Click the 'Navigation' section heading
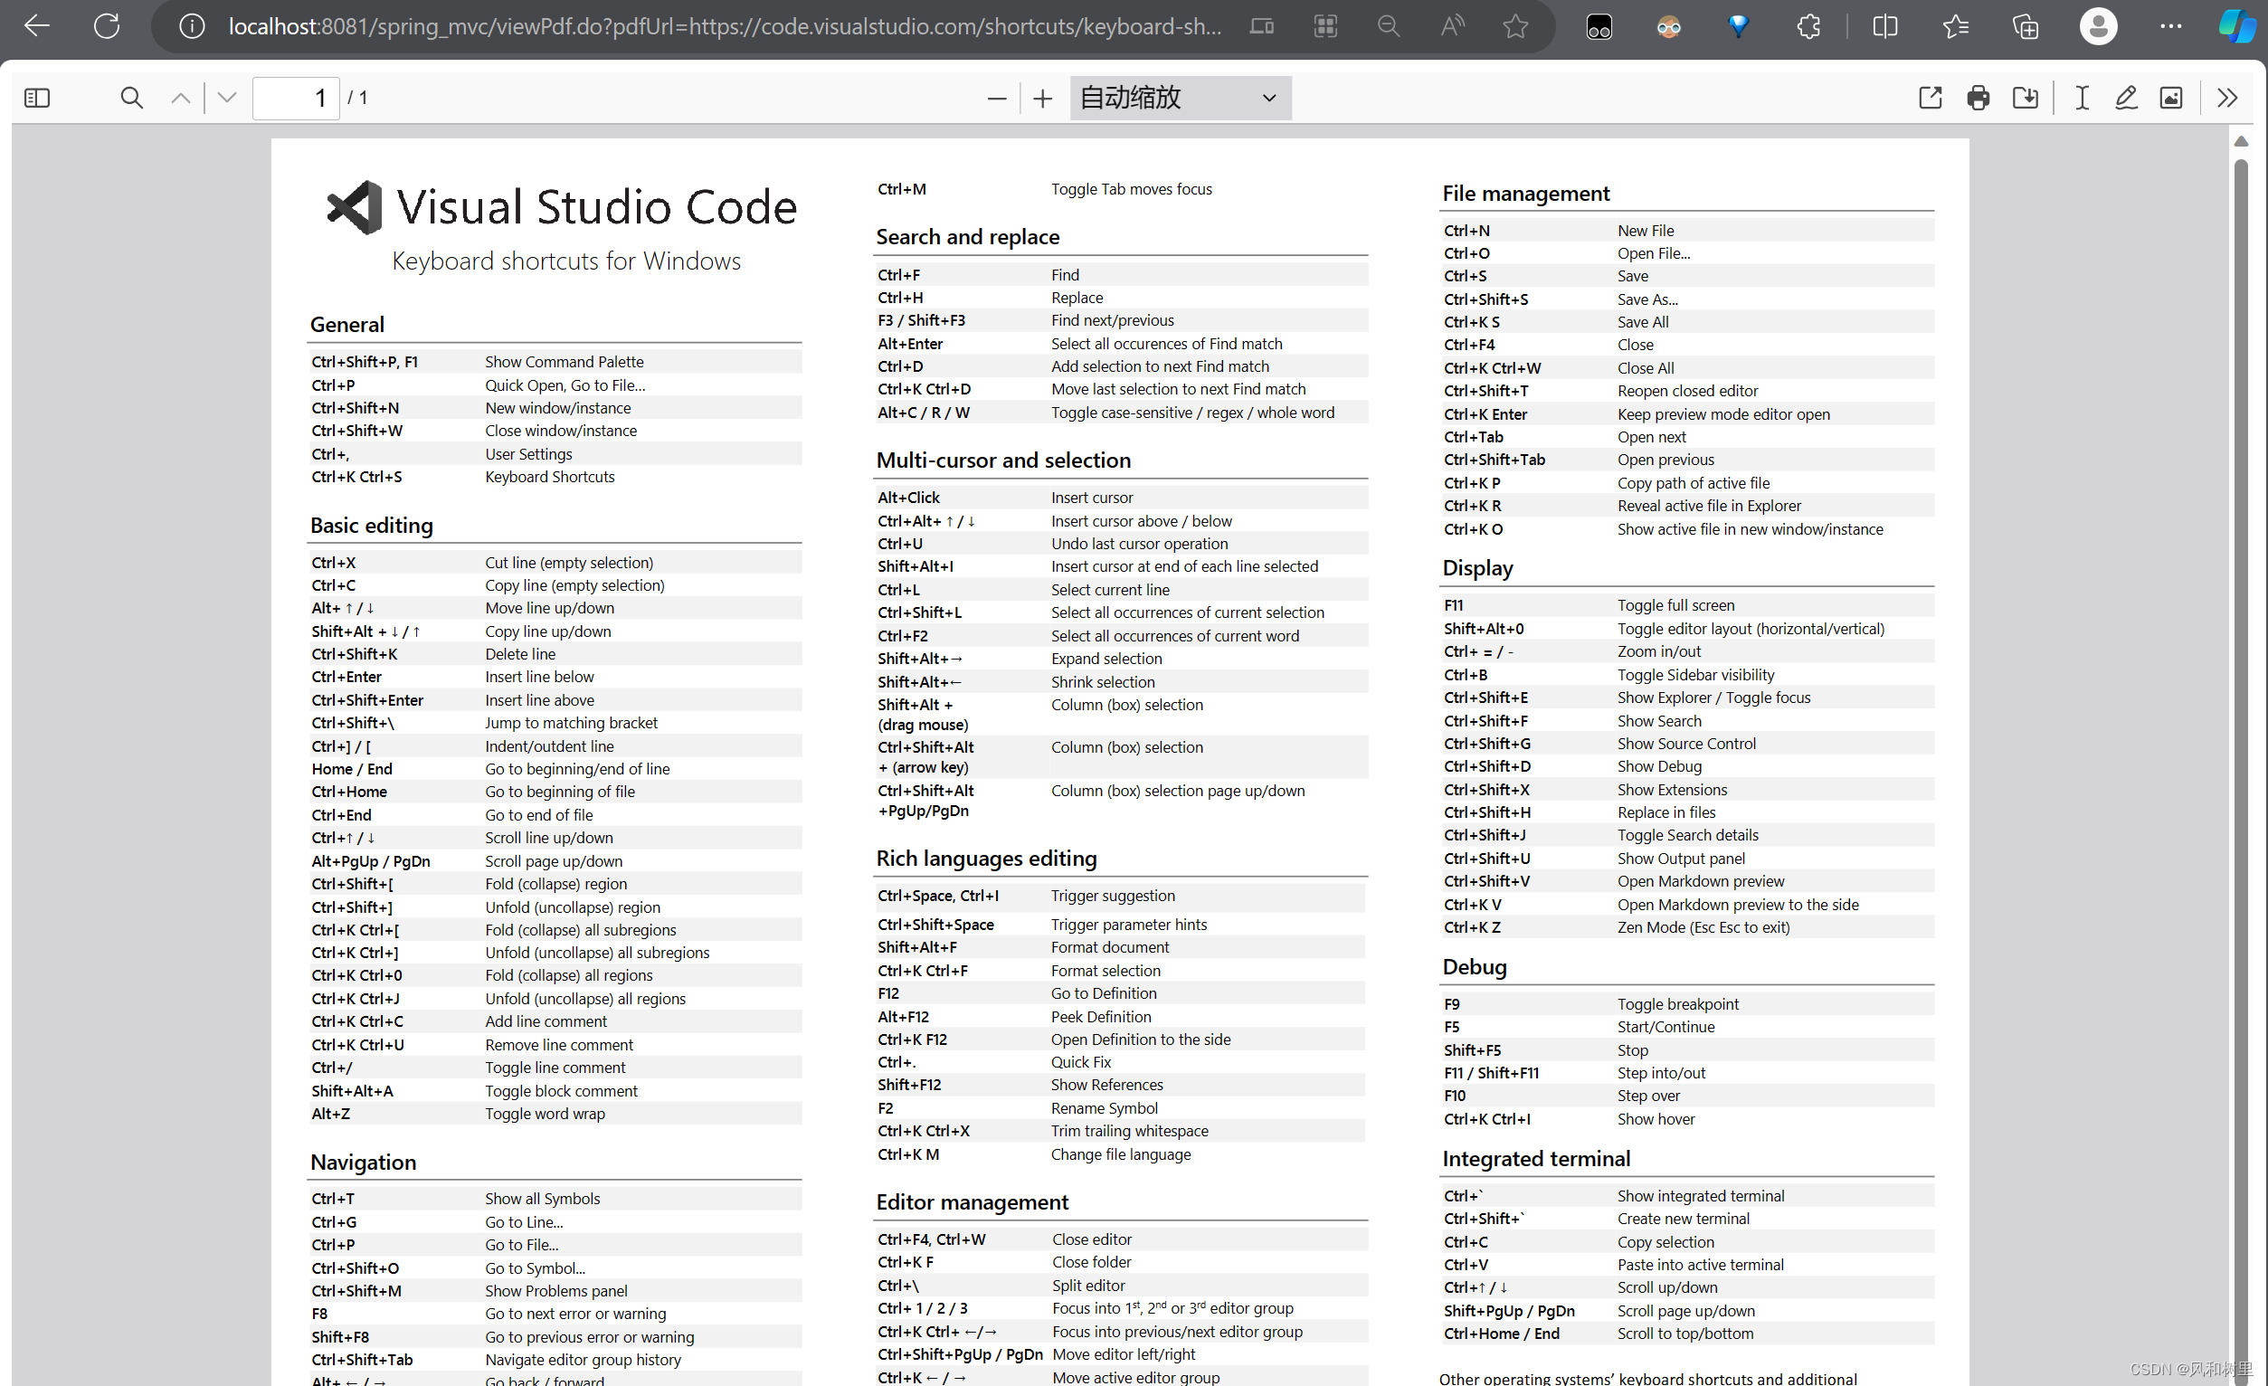This screenshot has height=1386, width=2268. pyautogui.click(x=363, y=1162)
